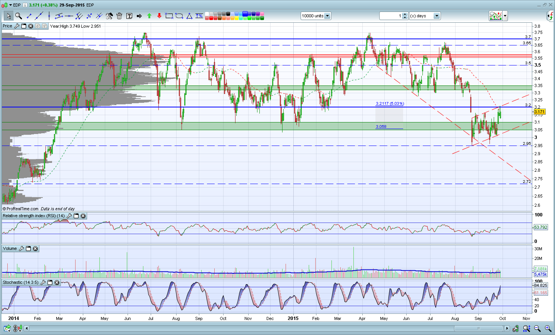555x335 pixels.
Task: Open the EDP chart-type dropdown arrow
Action: 10,5
